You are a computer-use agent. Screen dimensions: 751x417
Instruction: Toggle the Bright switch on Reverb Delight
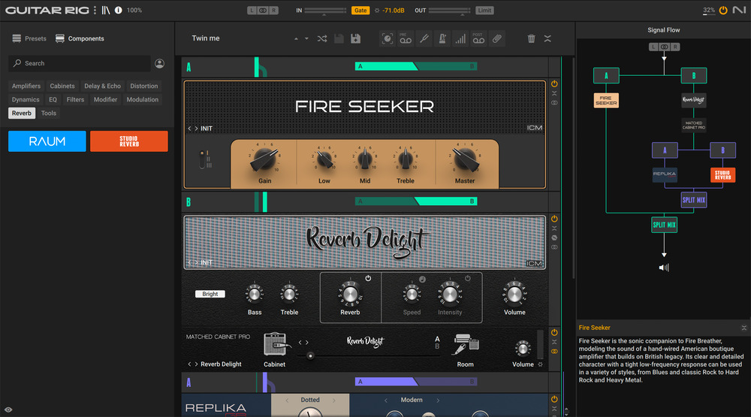pyautogui.click(x=210, y=294)
